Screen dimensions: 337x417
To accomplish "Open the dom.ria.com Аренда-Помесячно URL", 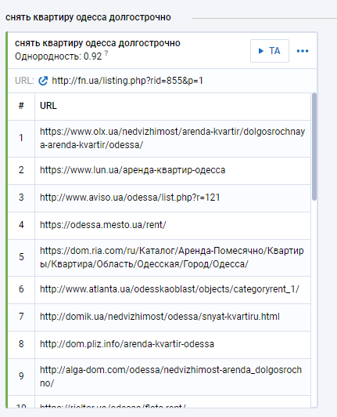I will (x=172, y=257).
